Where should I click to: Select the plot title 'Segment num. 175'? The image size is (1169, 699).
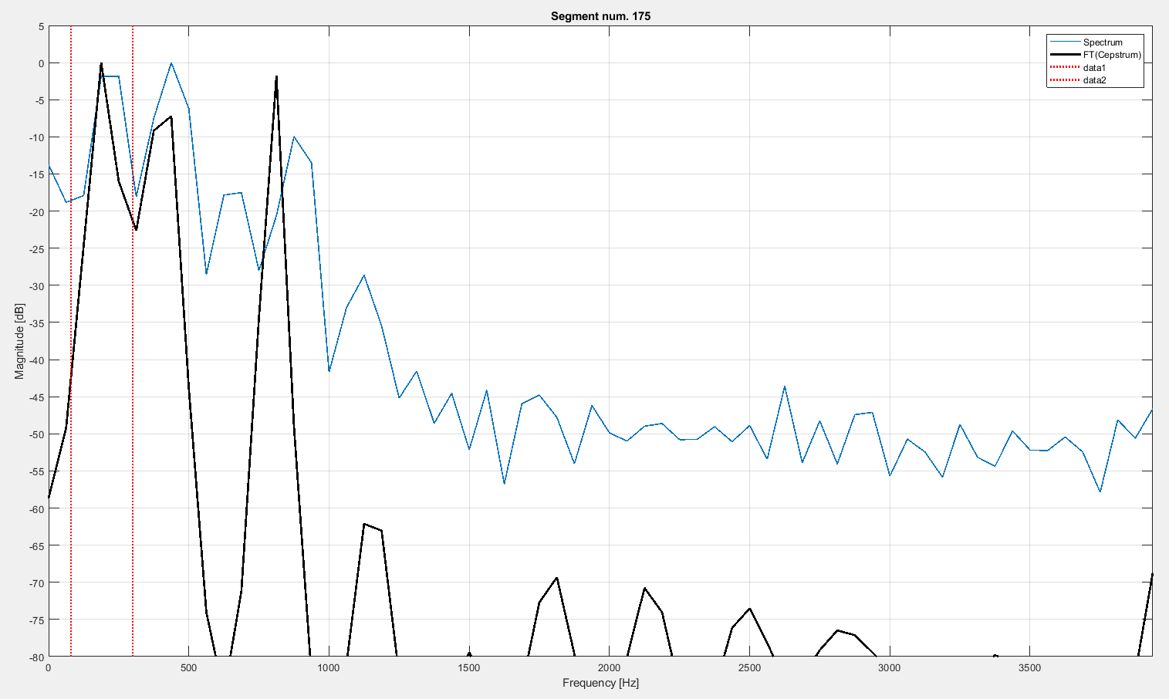tap(600, 15)
